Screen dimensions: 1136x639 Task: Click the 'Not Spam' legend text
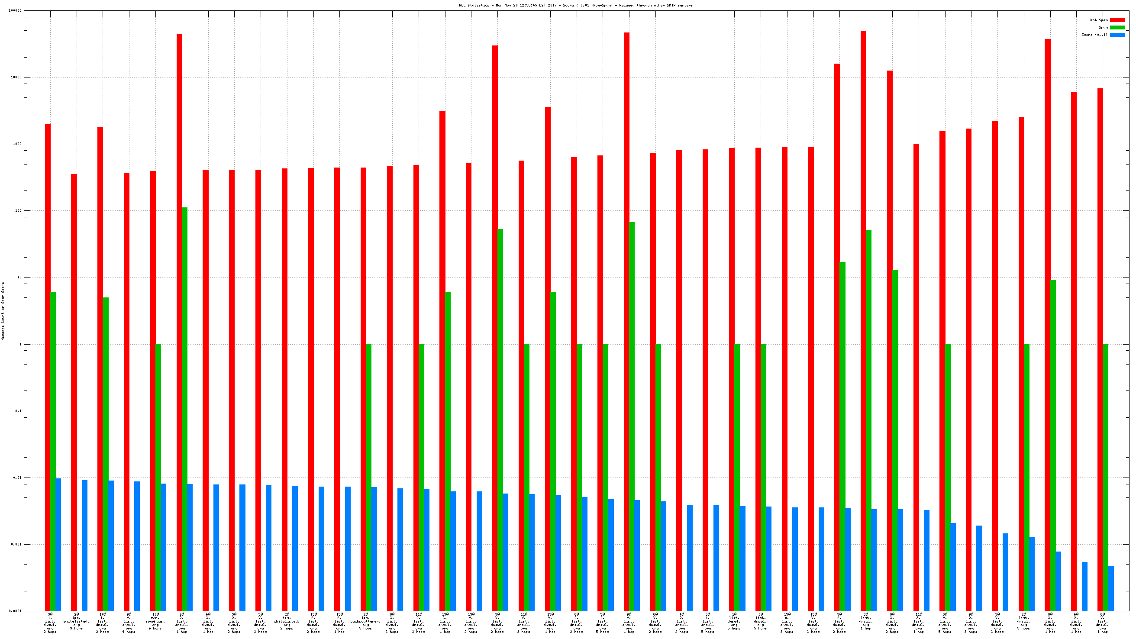pos(1098,20)
